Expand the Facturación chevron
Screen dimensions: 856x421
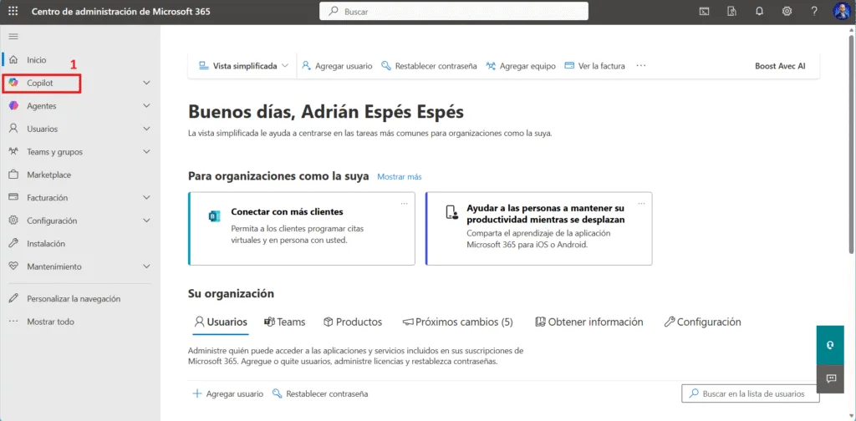(x=146, y=197)
